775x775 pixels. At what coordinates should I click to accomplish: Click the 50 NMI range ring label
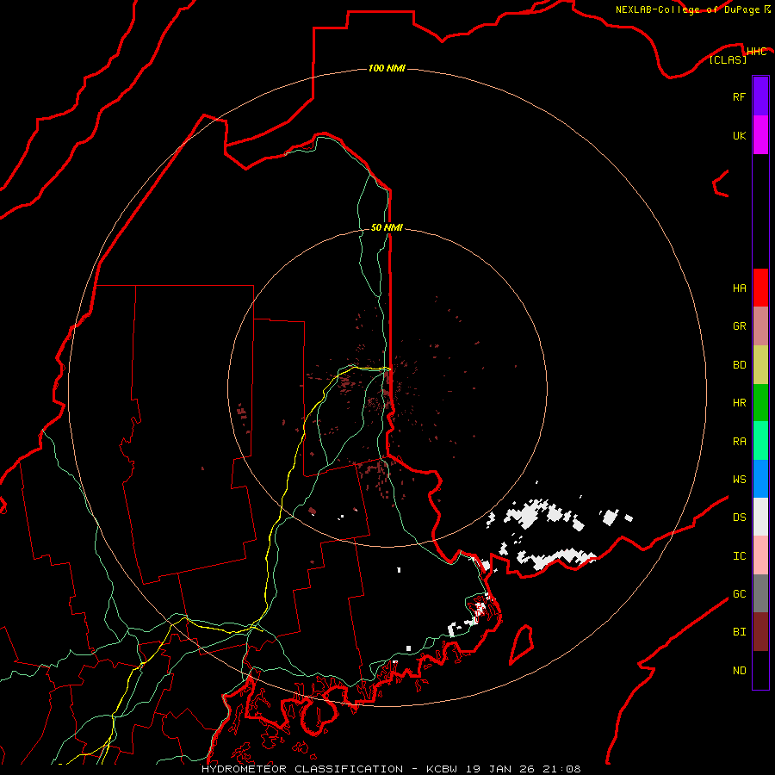(x=387, y=227)
